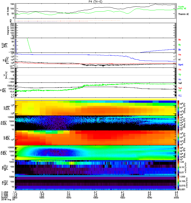The width and height of the screenshot is (191, 203).
Task: Click the color bar beside the ESA elec spectrogram
Action: [178, 153]
